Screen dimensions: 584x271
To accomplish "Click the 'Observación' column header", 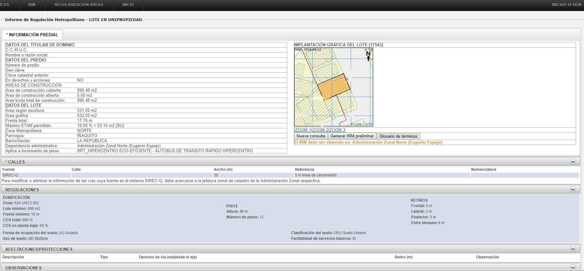I will tap(487, 257).
